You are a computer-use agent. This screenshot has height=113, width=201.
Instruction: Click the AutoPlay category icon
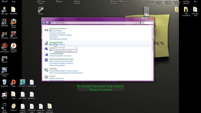coord(46,70)
